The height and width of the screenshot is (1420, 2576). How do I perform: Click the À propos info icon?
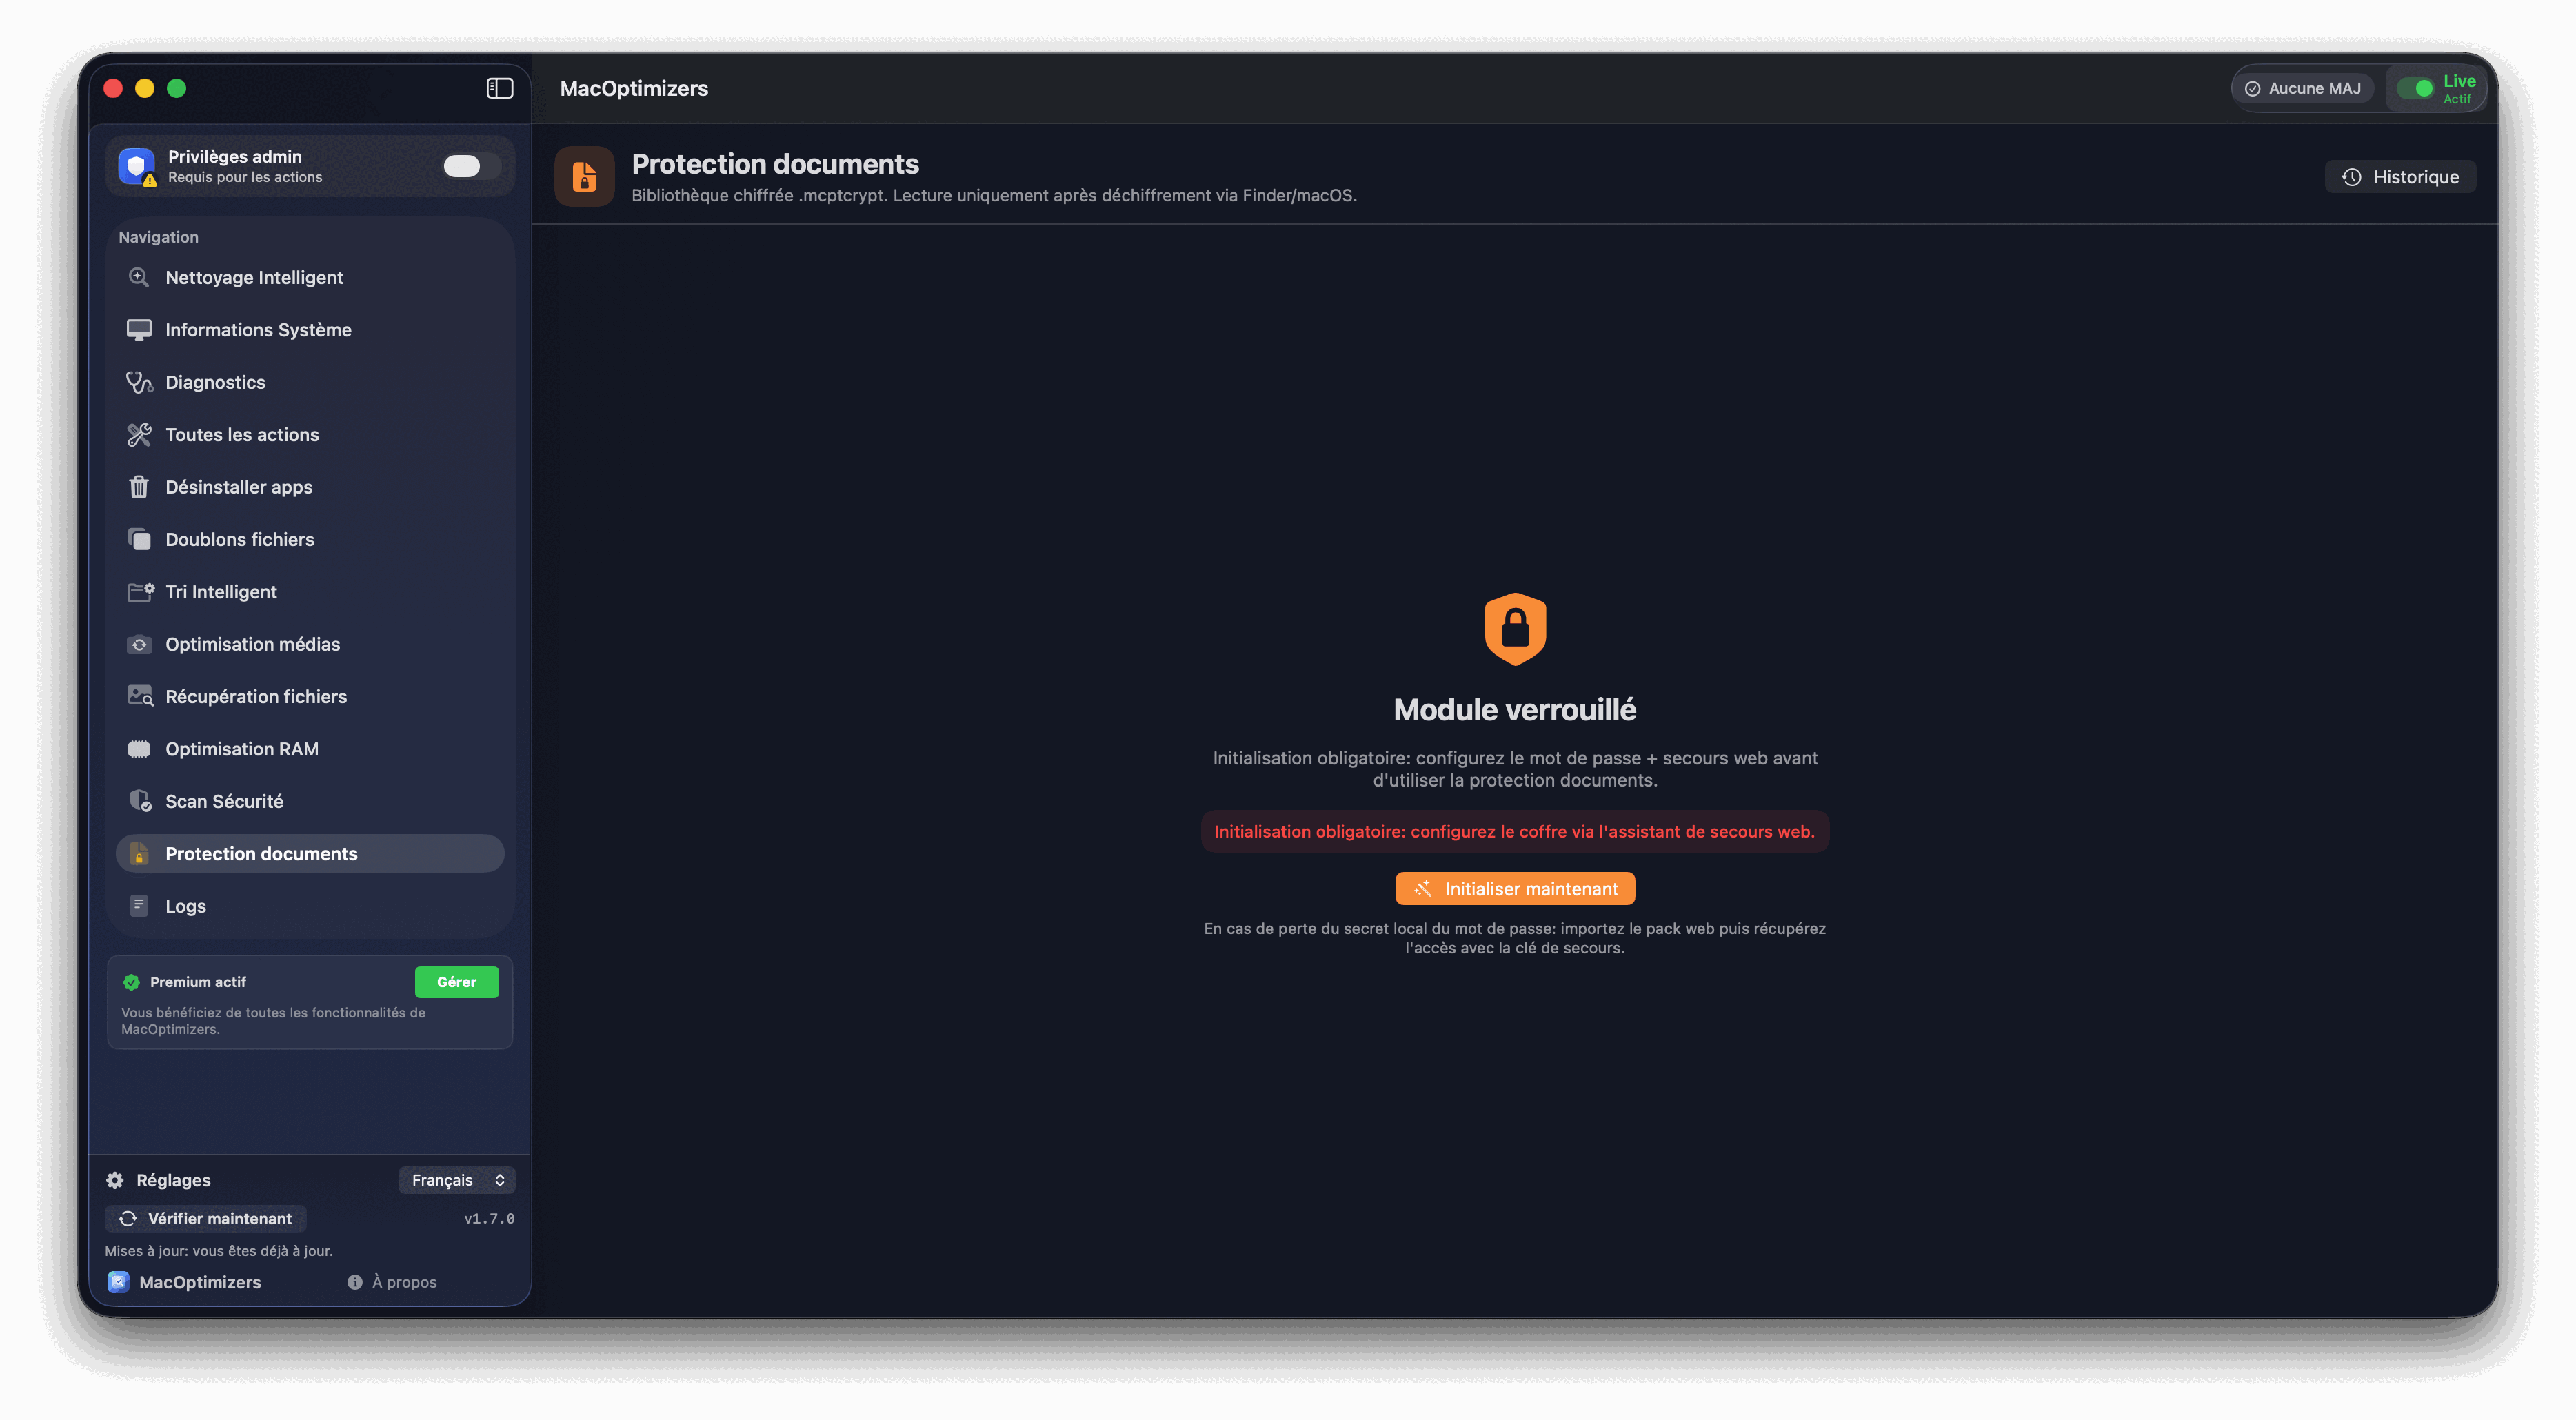tap(355, 1282)
